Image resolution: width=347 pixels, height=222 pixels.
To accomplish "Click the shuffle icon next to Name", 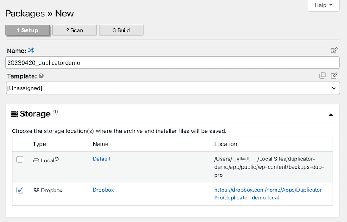I will (x=31, y=50).
